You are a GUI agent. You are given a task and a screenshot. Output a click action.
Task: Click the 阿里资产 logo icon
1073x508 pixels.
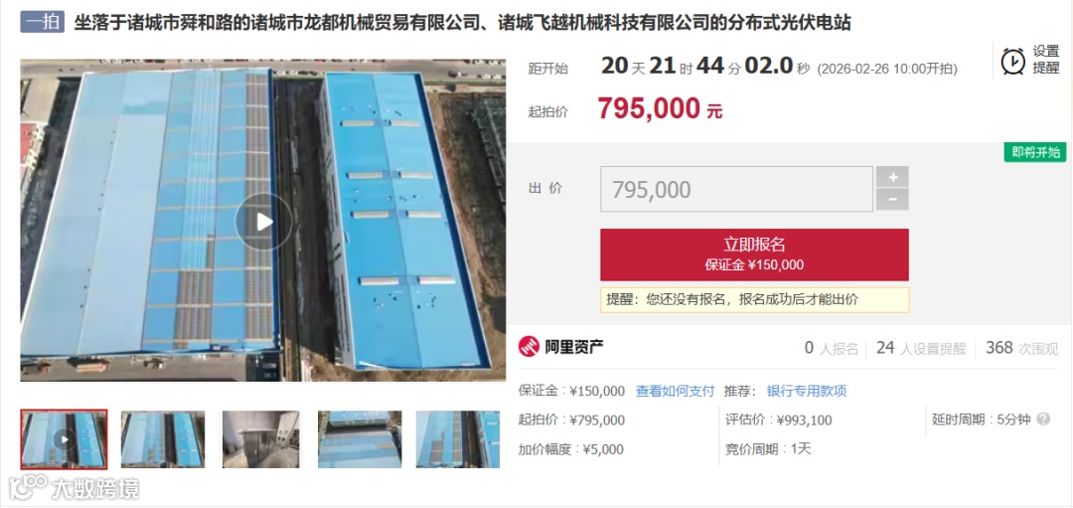[x=529, y=347]
